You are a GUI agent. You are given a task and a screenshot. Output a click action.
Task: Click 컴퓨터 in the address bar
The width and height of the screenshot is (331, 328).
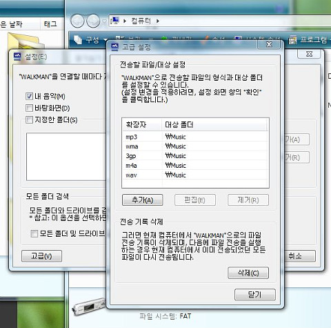click(141, 21)
